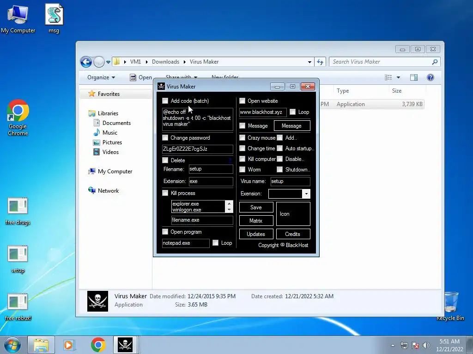473x354 pixels.
Task: Show hidden tray icons arrow
Action: click(x=393, y=345)
